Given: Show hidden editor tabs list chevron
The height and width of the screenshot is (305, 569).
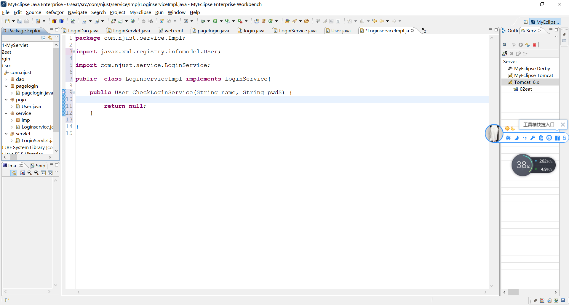Looking at the screenshot, I should [x=424, y=30].
